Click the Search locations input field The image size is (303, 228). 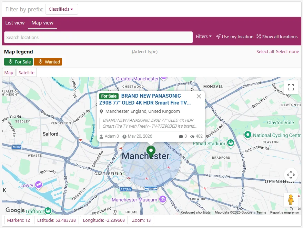click(98, 37)
